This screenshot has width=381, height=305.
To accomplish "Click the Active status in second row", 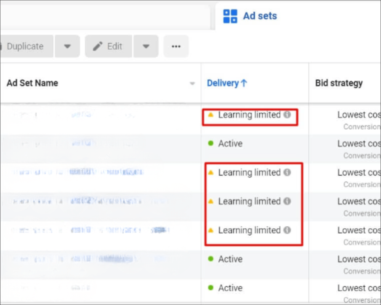I will [x=230, y=143].
